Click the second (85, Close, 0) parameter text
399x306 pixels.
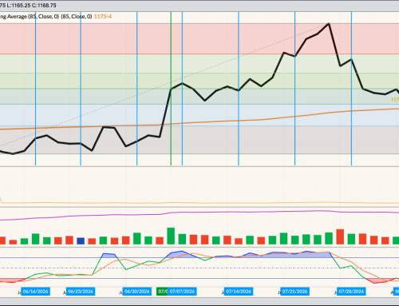[x=77, y=17]
